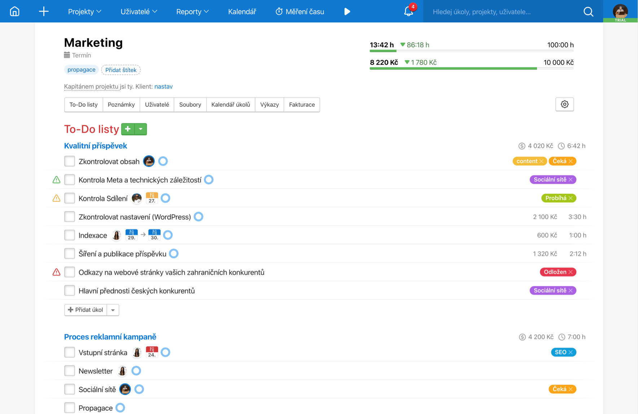
Task: Open project settings gear icon
Action: click(x=564, y=104)
